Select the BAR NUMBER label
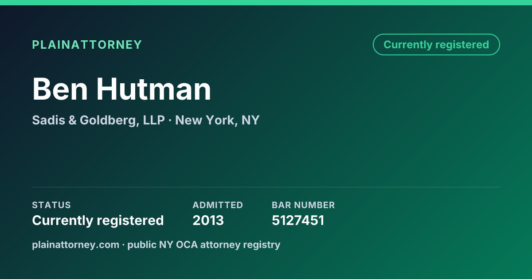The width and height of the screenshot is (532, 279). pos(303,205)
